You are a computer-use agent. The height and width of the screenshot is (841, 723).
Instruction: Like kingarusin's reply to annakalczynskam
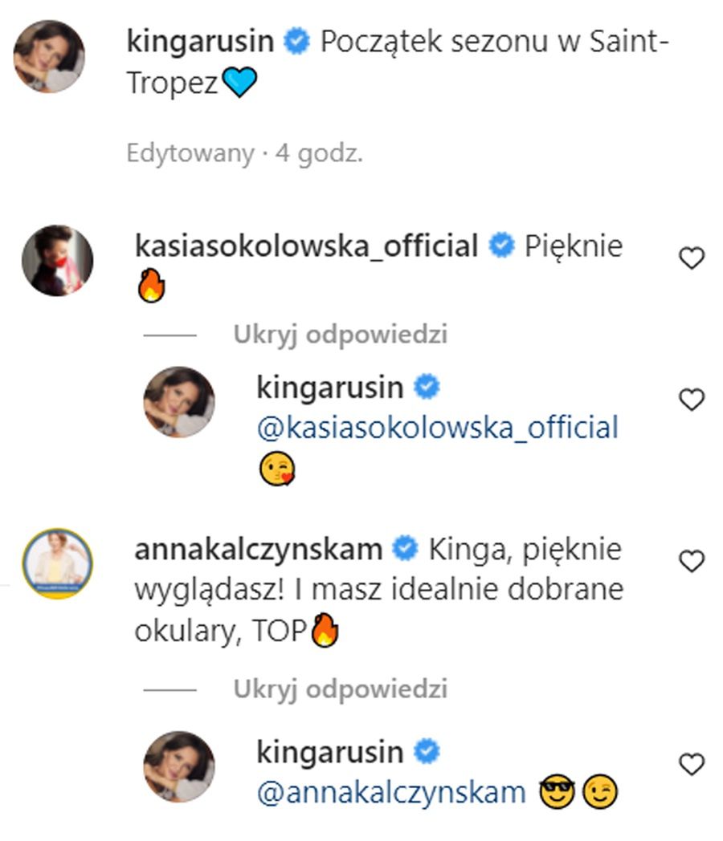point(692,764)
